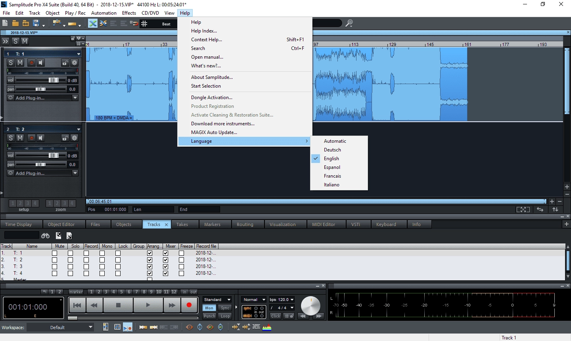Open the Normal playback mode dropdown
This screenshot has width=571, height=341.
[x=254, y=299]
